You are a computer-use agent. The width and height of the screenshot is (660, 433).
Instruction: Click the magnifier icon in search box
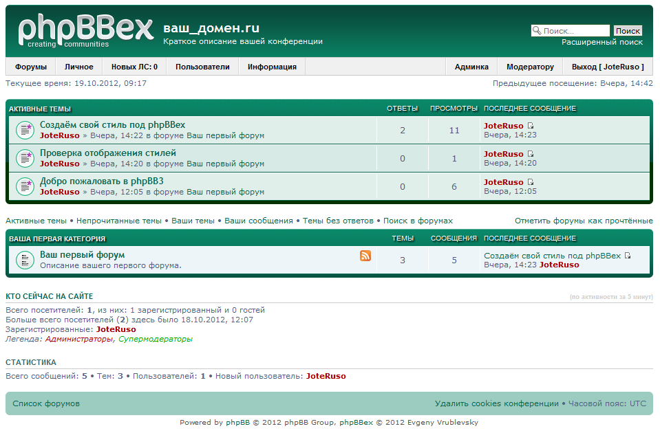537,31
